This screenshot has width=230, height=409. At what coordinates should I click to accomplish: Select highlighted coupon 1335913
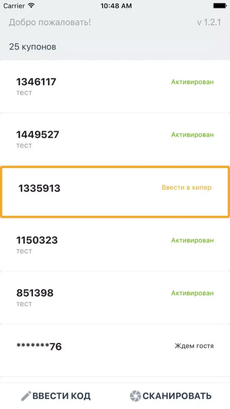click(115, 192)
